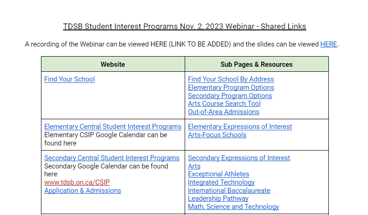This screenshot has width=368, height=215.
Task: Click the Out-of-Area Admissions link
Action: (x=223, y=112)
